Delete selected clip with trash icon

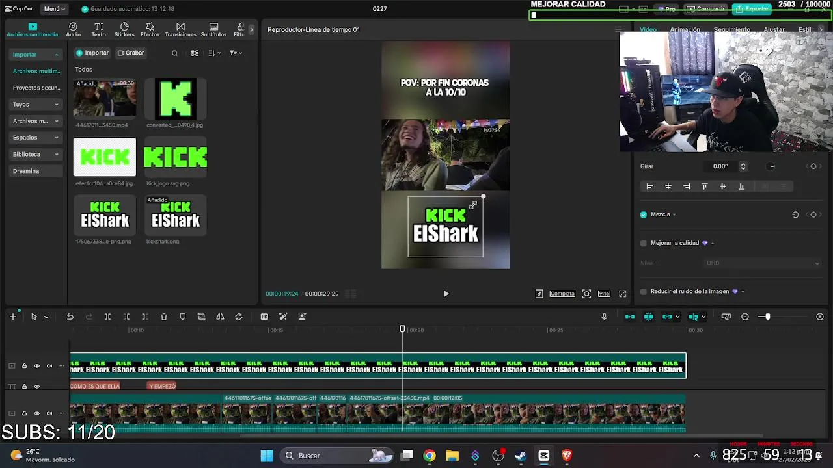click(164, 317)
